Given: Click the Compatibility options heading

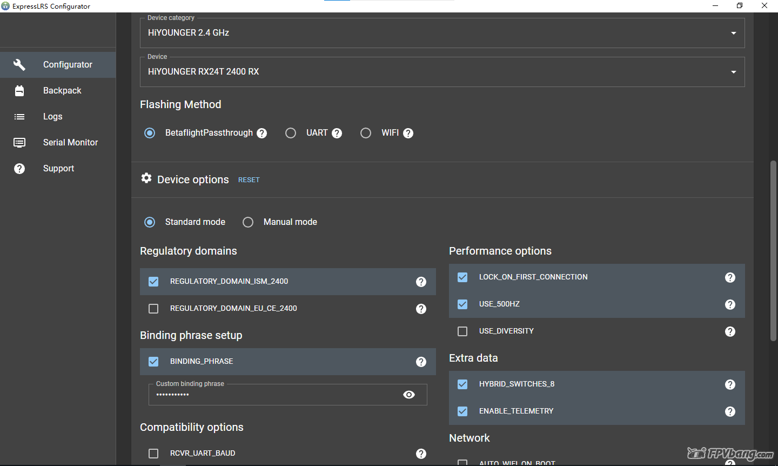Looking at the screenshot, I should (192, 428).
